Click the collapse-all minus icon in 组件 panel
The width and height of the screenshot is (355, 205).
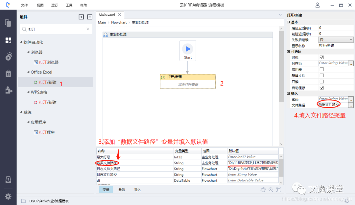coord(90,17)
